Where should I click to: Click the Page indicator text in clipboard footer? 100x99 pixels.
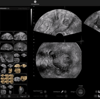tap(23, 96)
